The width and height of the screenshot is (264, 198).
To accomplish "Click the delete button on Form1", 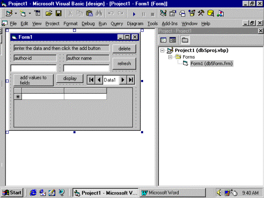I will click(124, 49).
